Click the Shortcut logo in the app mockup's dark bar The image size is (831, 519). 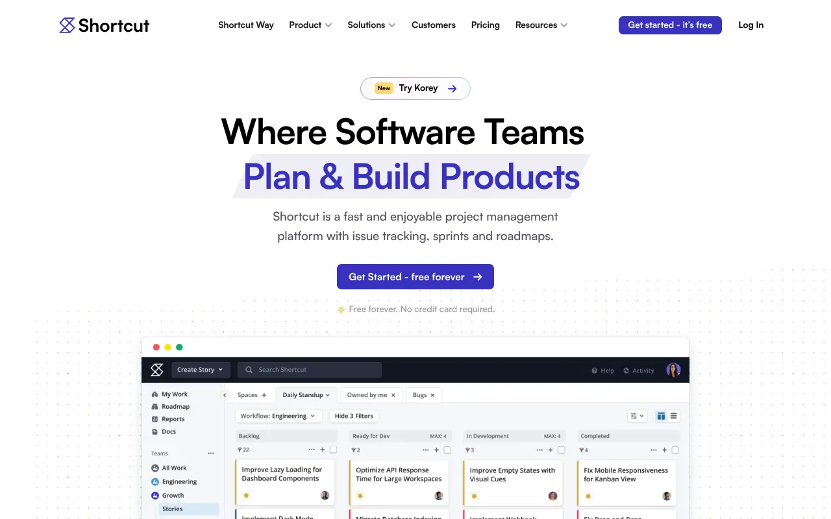pyautogui.click(x=157, y=370)
